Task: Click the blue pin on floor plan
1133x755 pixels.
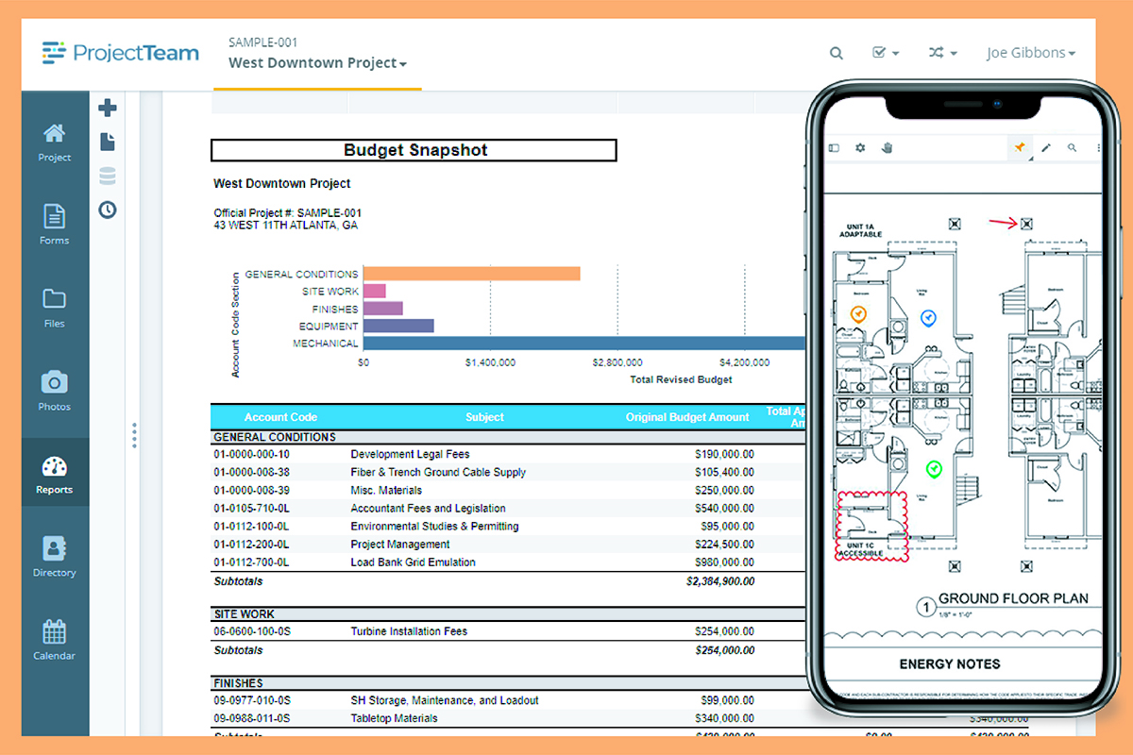Action: click(929, 318)
